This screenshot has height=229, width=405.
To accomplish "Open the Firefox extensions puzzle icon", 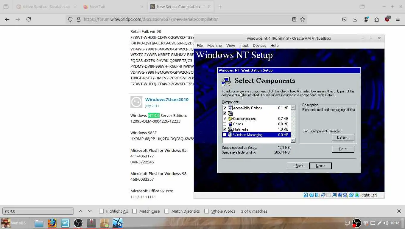I will coord(376,19).
